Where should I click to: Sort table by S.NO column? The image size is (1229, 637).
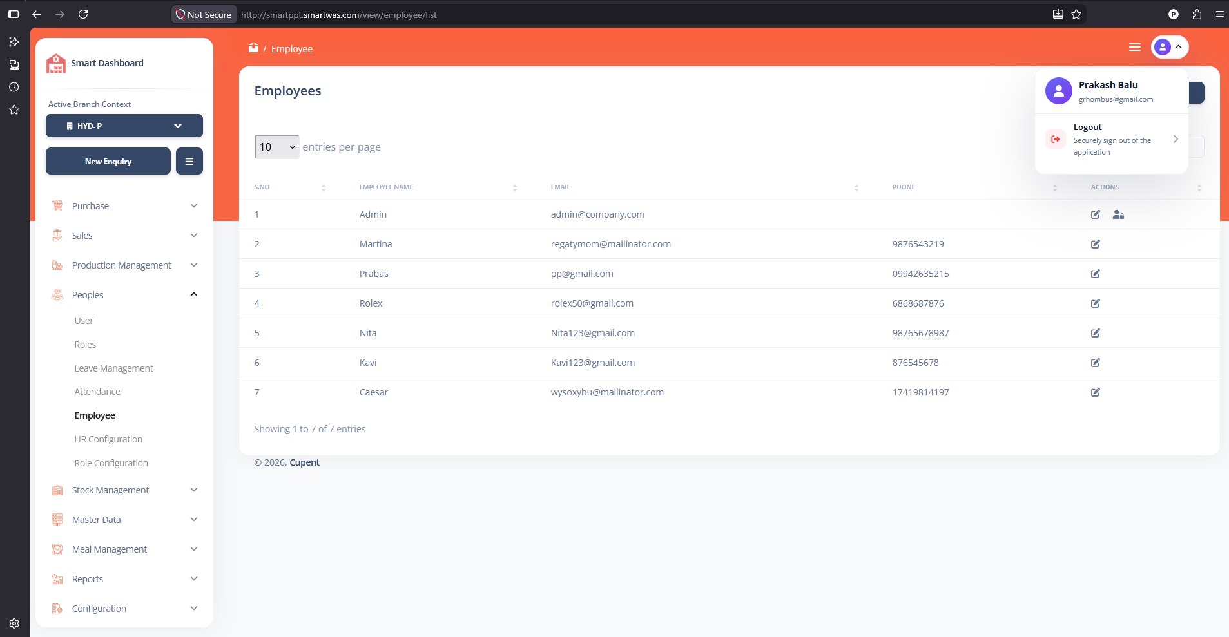tap(290, 187)
